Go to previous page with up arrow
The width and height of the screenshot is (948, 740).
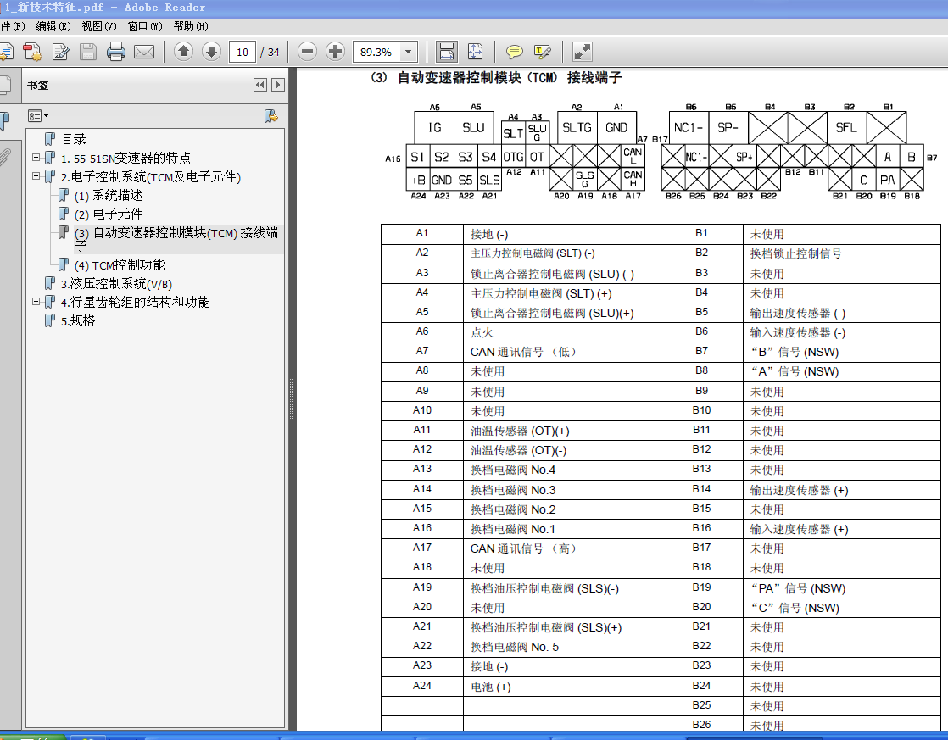(184, 52)
